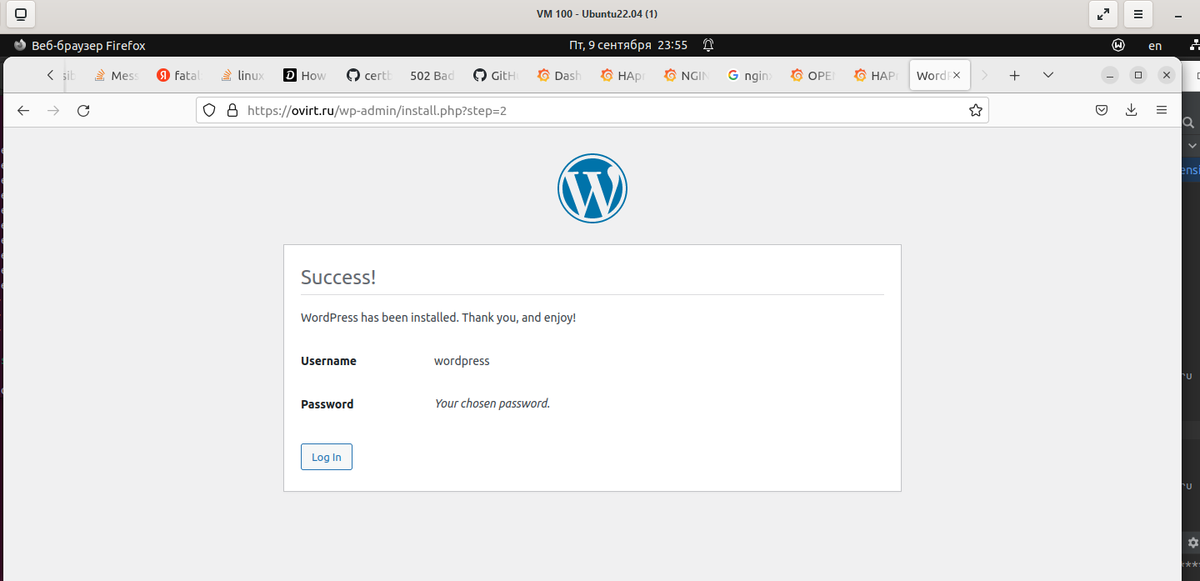This screenshot has height=581, width=1200.
Task: Switch to the Yandex fatal tab
Action: (x=180, y=75)
